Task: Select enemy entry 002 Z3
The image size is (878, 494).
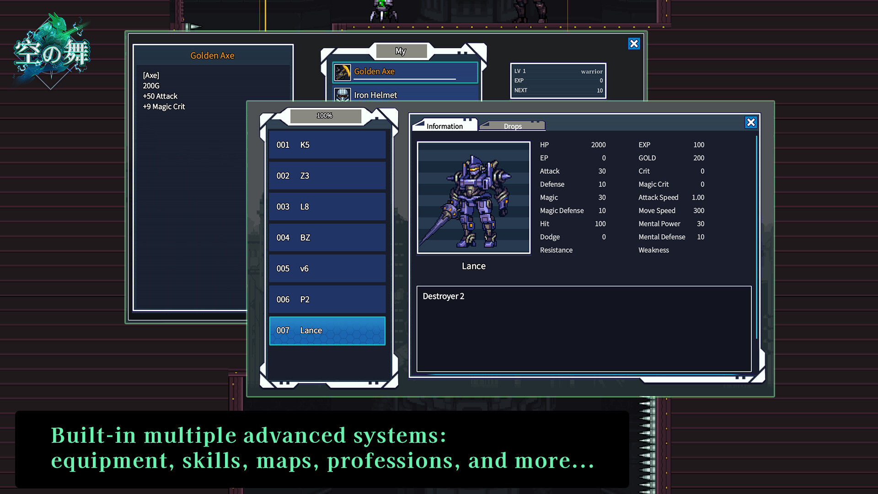Action: [x=327, y=176]
